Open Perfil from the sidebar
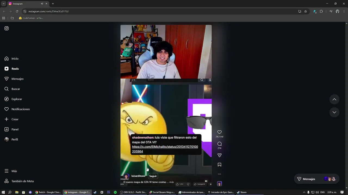This screenshot has width=348, height=195. click(x=11, y=139)
